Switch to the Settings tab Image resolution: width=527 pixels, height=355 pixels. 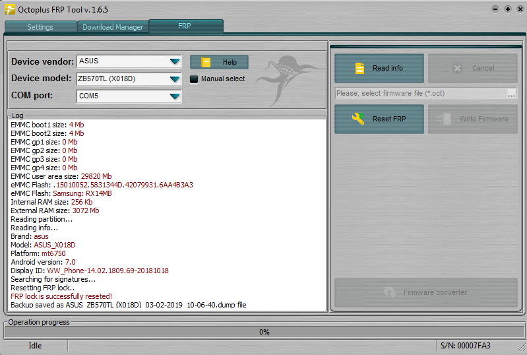(x=40, y=27)
